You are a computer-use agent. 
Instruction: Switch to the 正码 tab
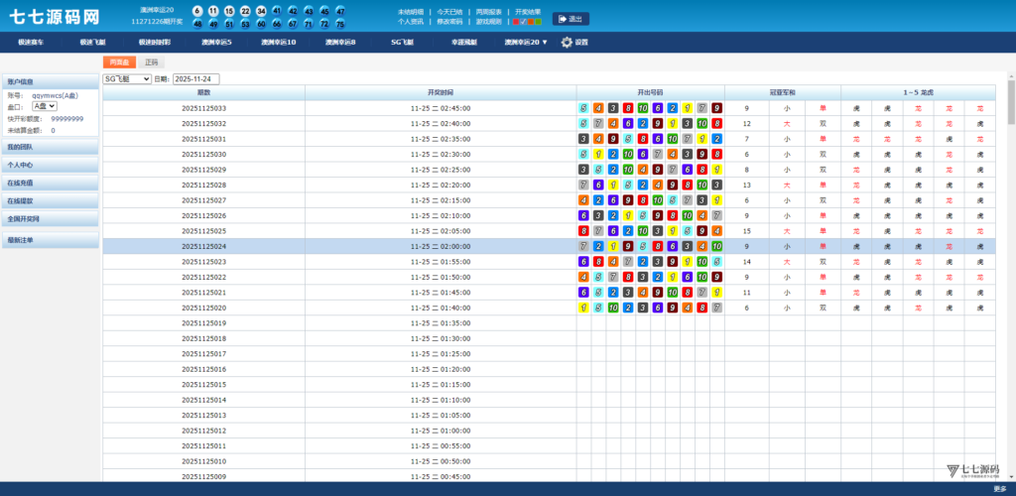(x=151, y=62)
